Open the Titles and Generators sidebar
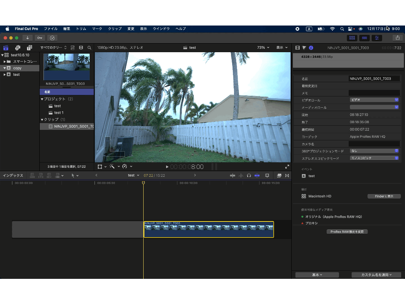 pyautogui.click(x=29, y=48)
